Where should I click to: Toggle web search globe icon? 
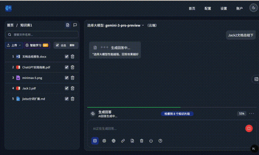tap(113, 141)
